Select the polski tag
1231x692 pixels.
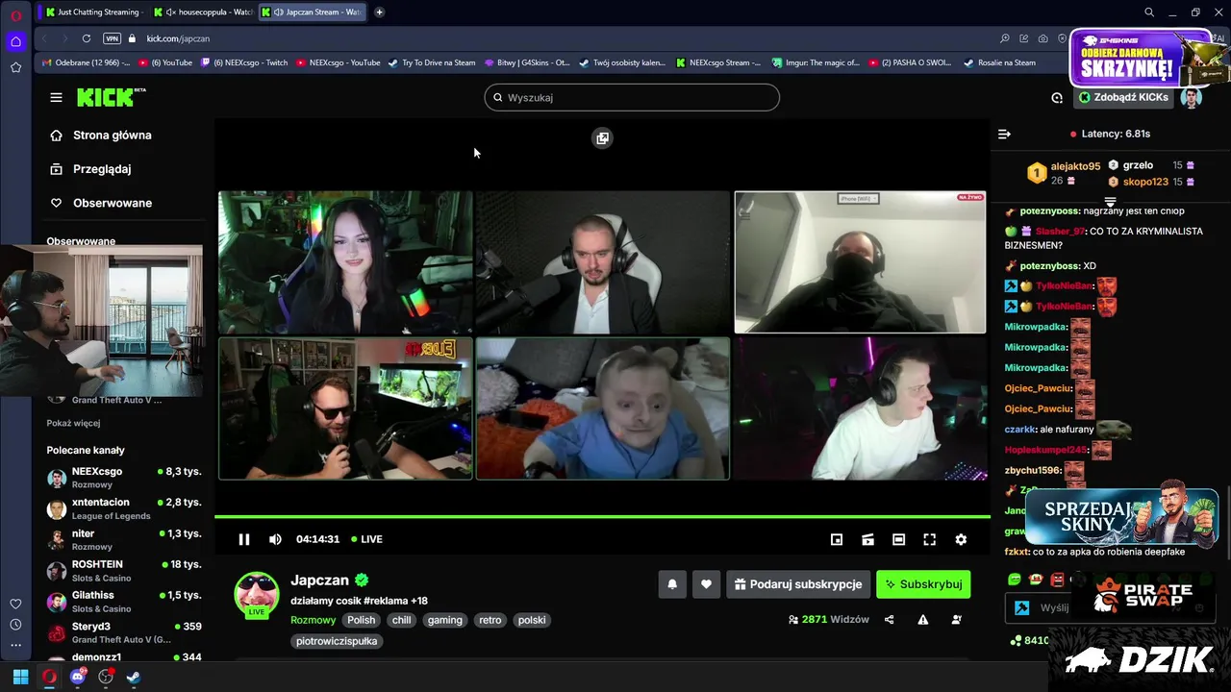[532, 620]
